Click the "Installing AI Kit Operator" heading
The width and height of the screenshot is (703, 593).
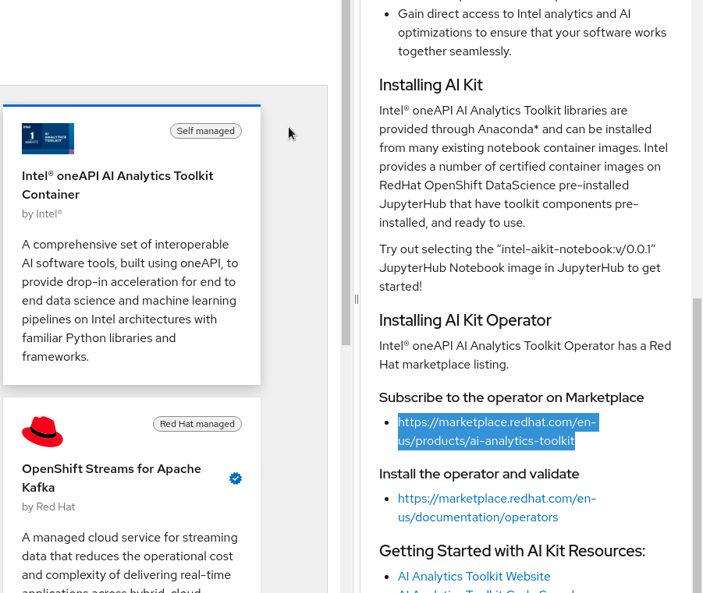pos(465,320)
